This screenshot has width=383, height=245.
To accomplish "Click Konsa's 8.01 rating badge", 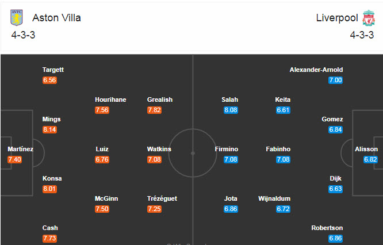I will click(49, 189).
